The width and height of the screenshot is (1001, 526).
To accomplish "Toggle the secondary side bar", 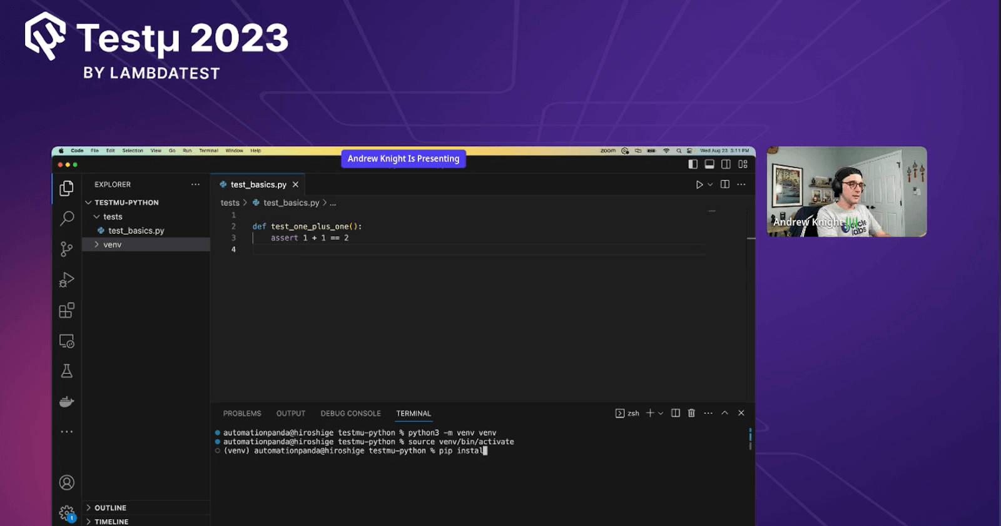I will (726, 164).
